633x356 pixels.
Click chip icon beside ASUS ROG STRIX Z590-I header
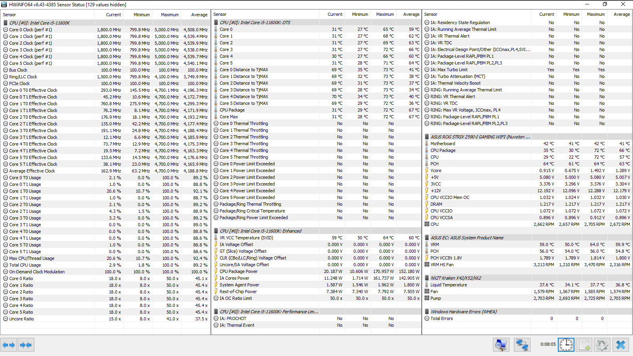point(427,137)
